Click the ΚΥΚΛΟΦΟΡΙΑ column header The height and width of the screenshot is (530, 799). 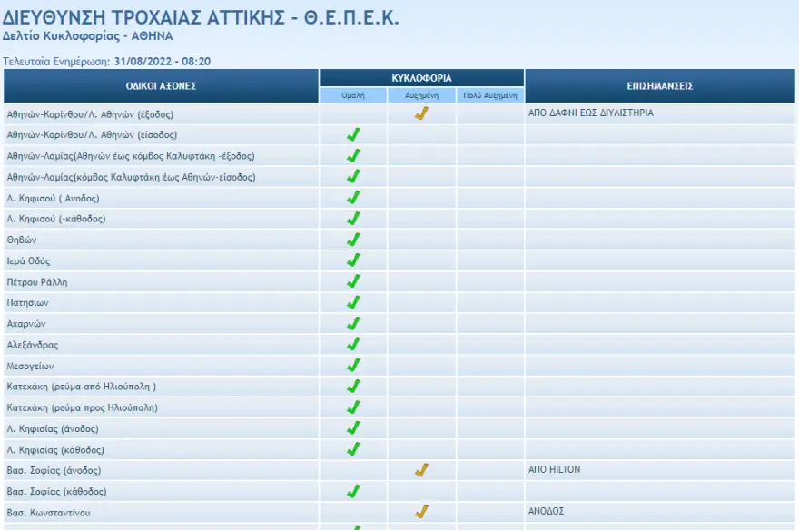pos(421,78)
